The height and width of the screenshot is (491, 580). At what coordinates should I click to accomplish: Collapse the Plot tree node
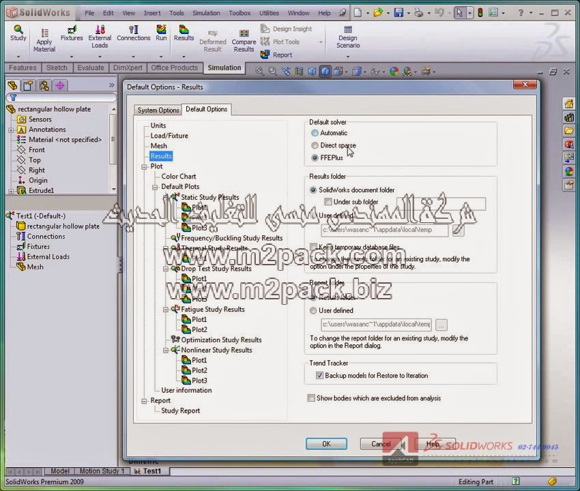click(x=144, y=167)
